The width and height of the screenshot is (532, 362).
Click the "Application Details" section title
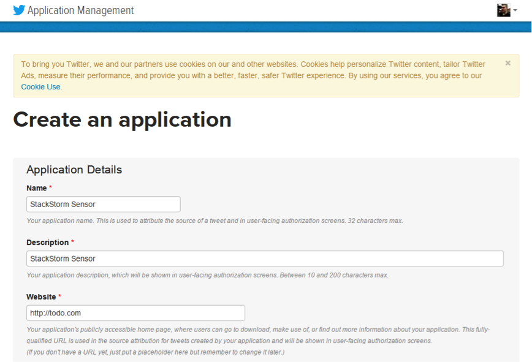pos(74,170)
